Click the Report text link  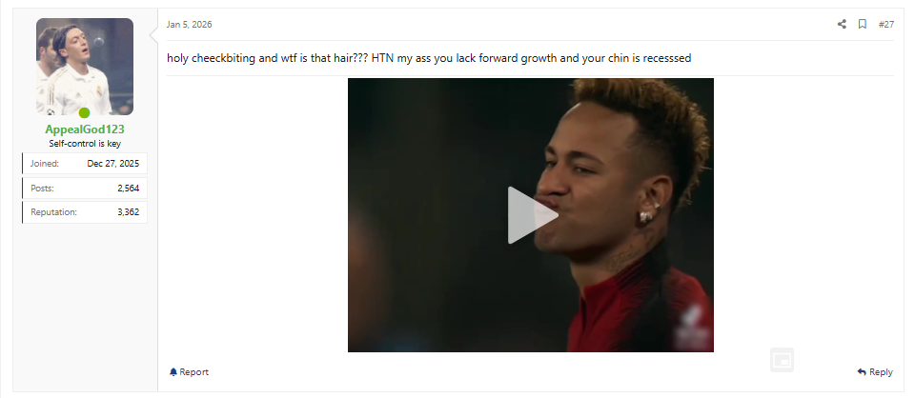(x=193, y=371)
